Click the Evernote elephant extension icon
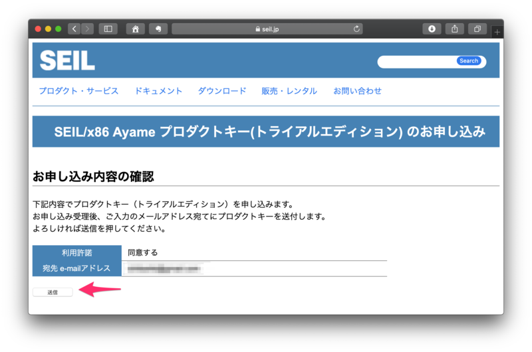This screenshot has height=352, width=532. pyautogui.click(x=158, y=29)
